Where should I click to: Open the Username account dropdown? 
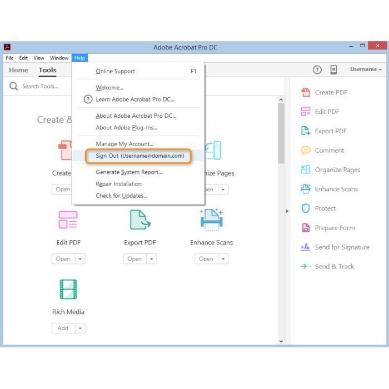pos(366,69)
